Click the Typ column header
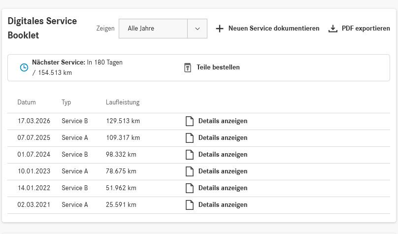The image size is (398, 234). (x=66, y=102)
